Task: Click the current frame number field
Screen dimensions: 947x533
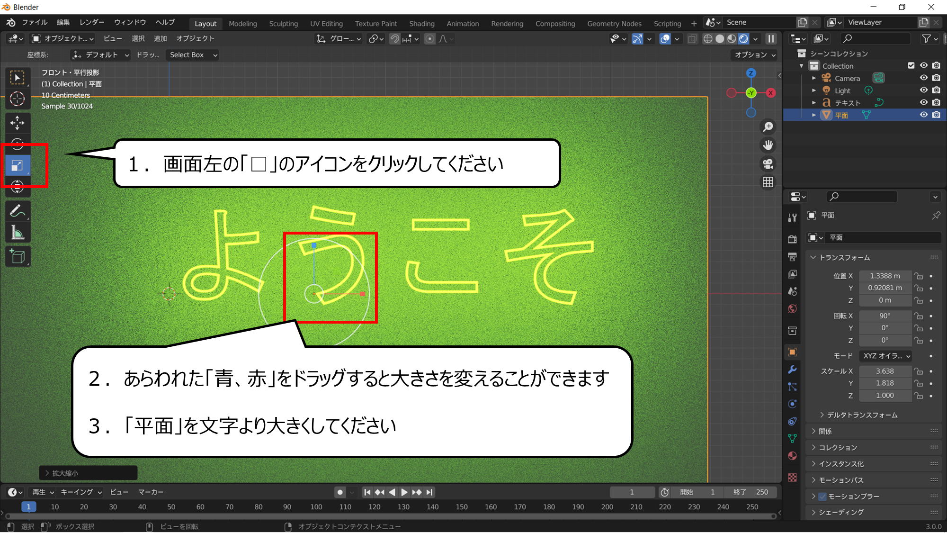Action: (x=632, y=492)
